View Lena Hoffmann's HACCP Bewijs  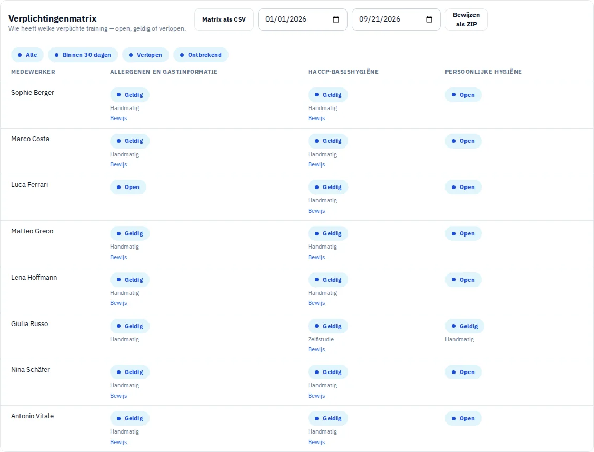coord(316,303)
